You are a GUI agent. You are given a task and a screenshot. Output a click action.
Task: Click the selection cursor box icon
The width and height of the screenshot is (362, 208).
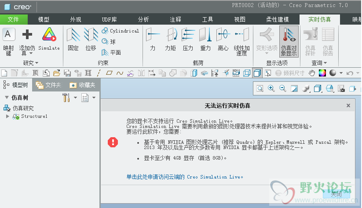tap(268, 73)
